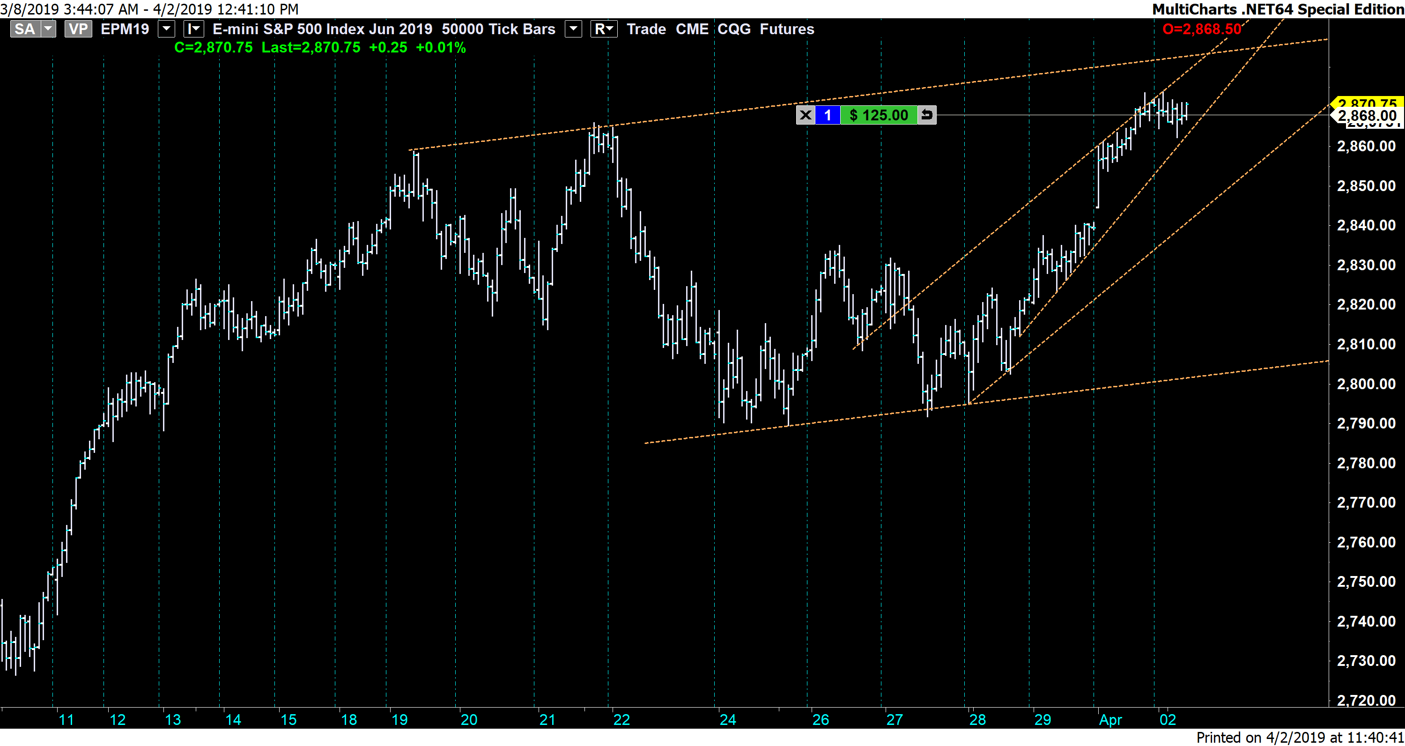Click date label 15 on time axis
This screenshot has height=746, width=1405.
point(288,720)
